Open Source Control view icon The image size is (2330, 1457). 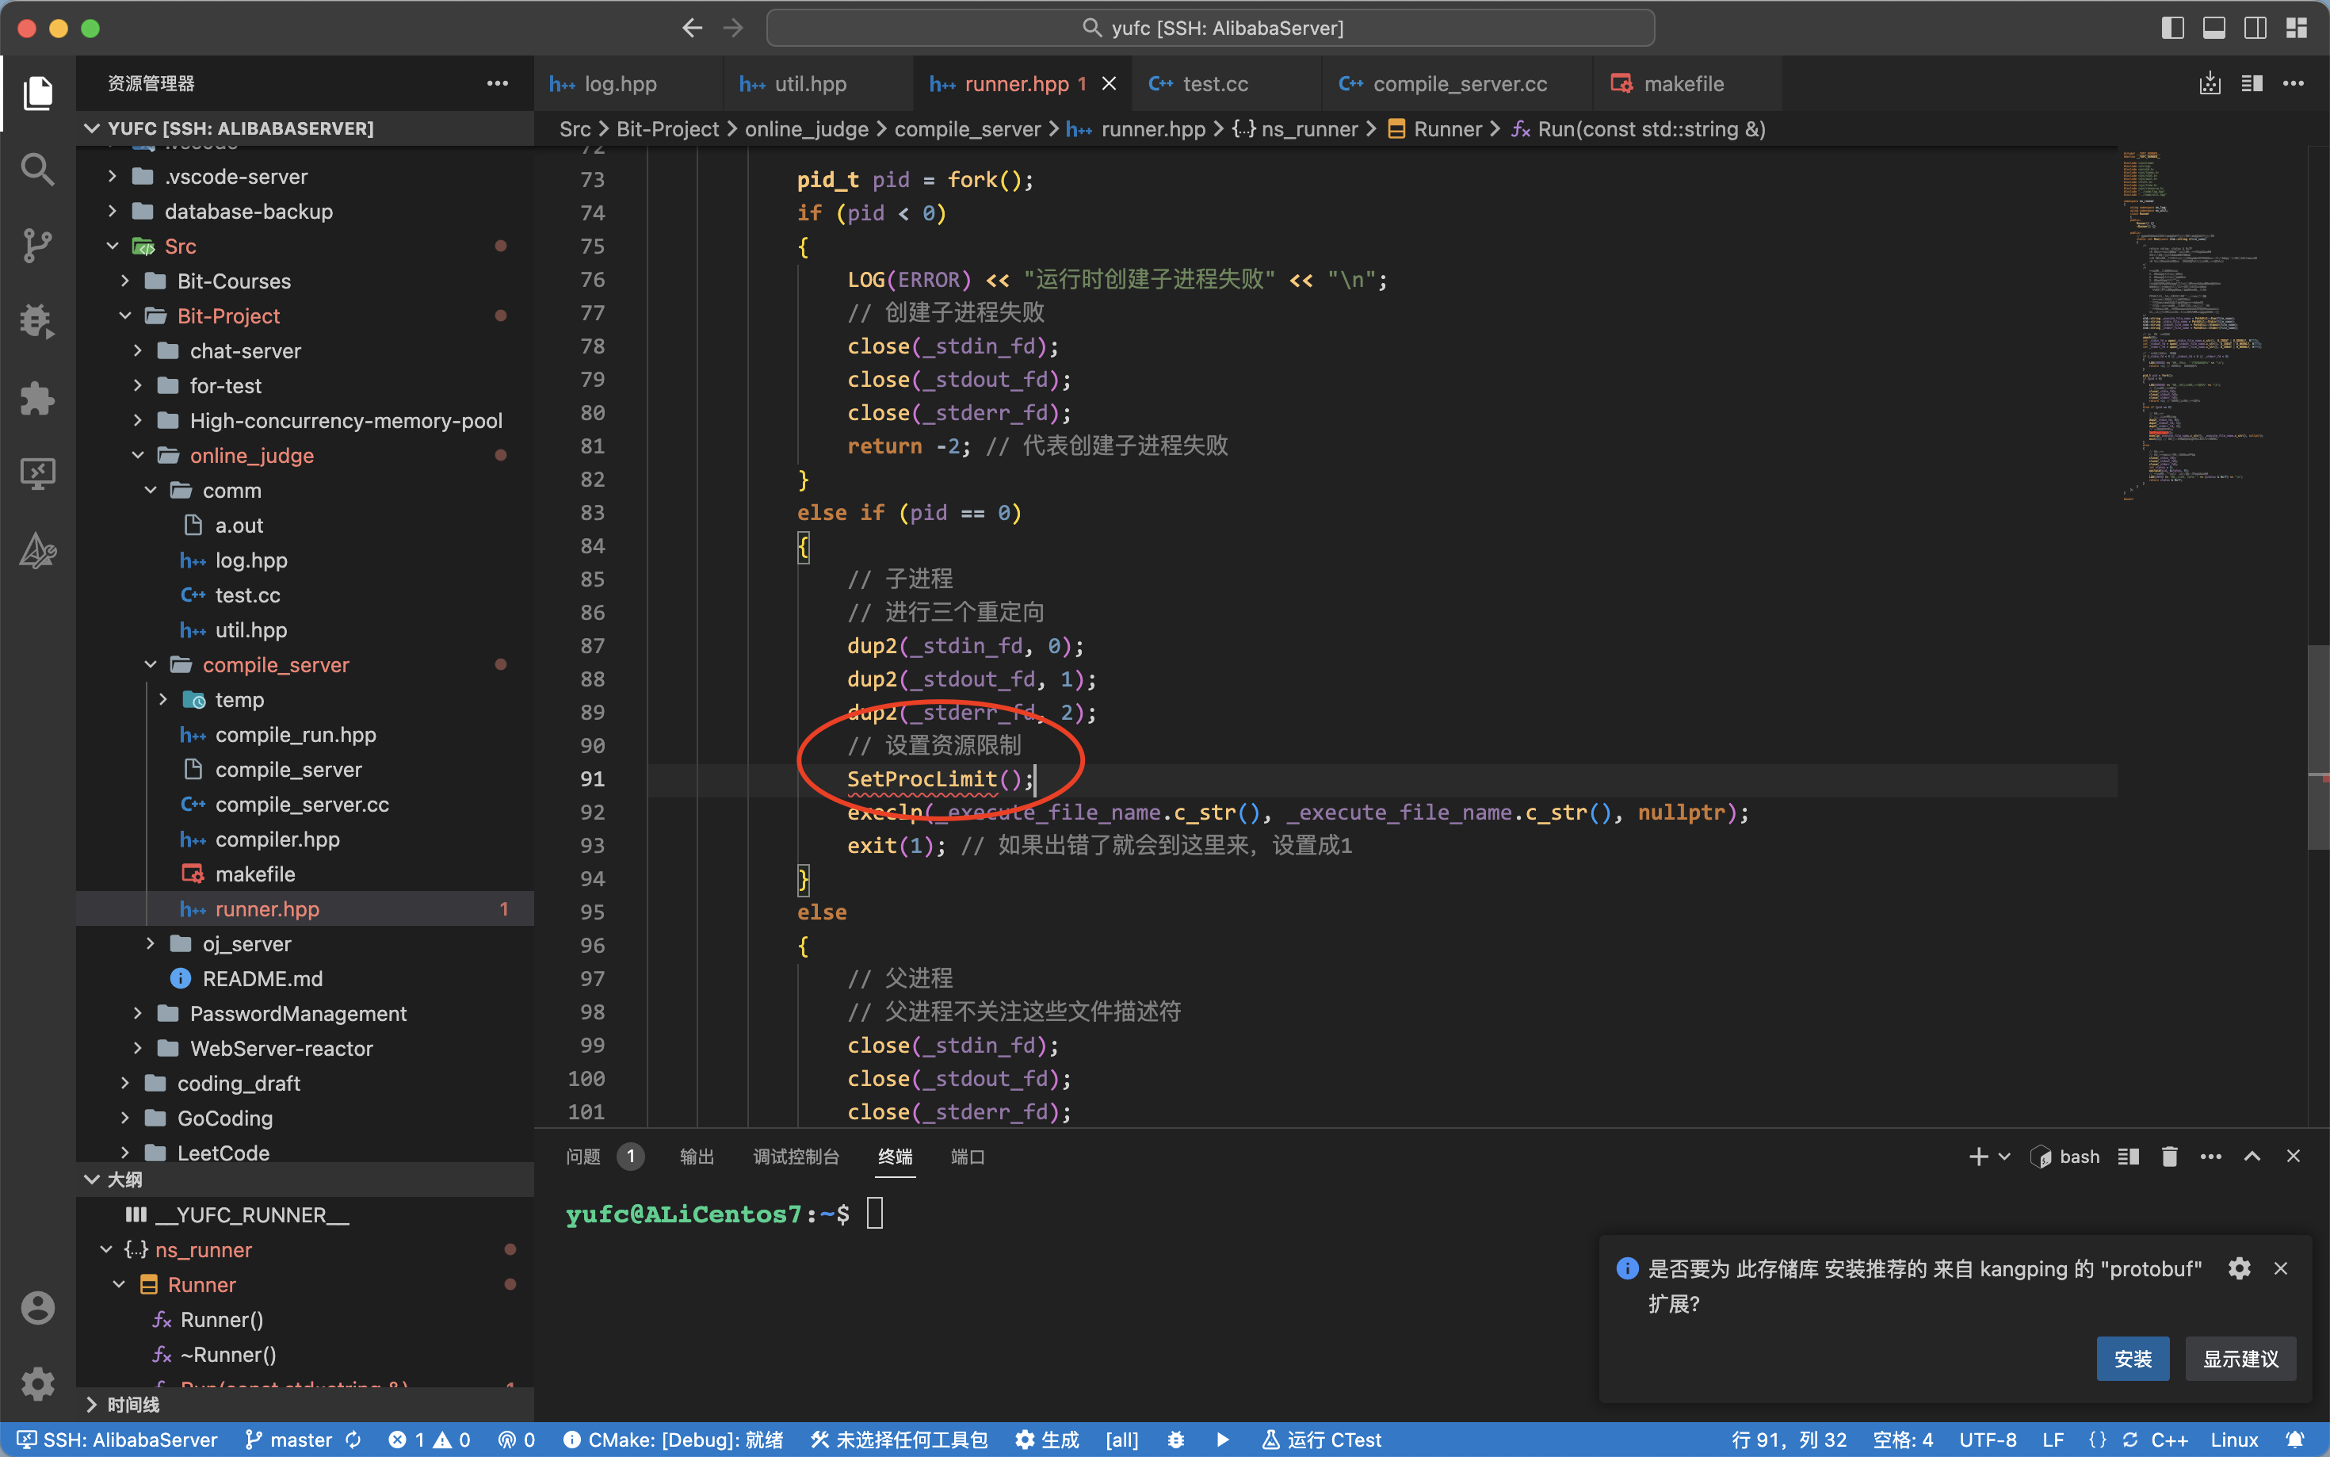37,246
